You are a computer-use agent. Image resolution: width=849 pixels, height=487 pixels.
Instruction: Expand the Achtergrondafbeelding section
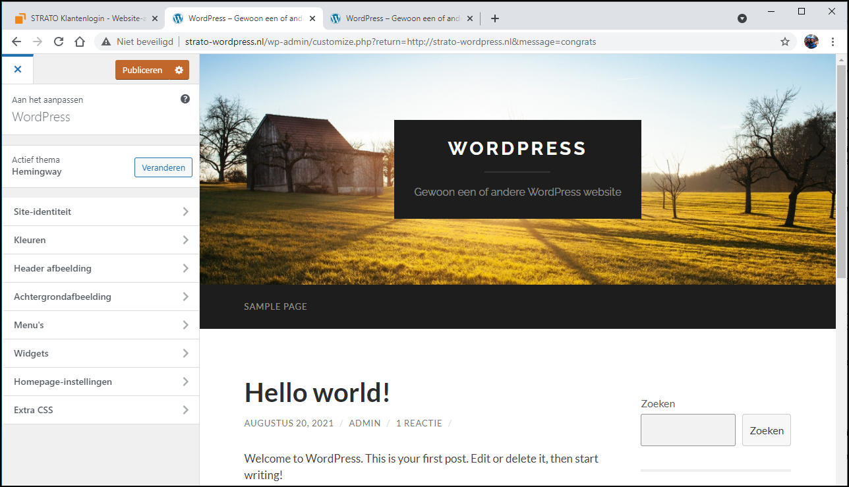click(x=101, y=297)
